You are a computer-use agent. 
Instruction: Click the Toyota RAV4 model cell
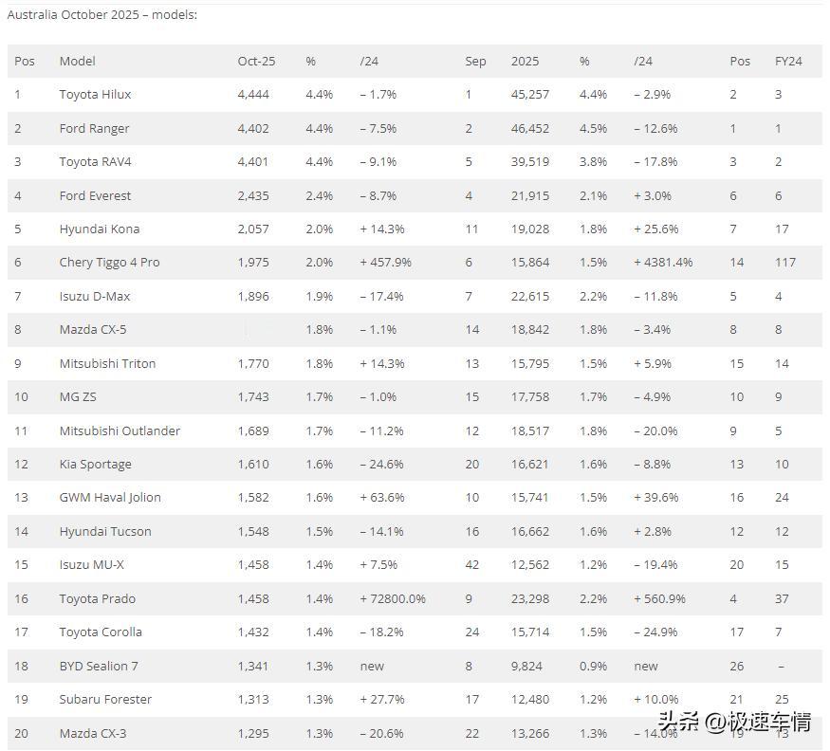point(95,162)
